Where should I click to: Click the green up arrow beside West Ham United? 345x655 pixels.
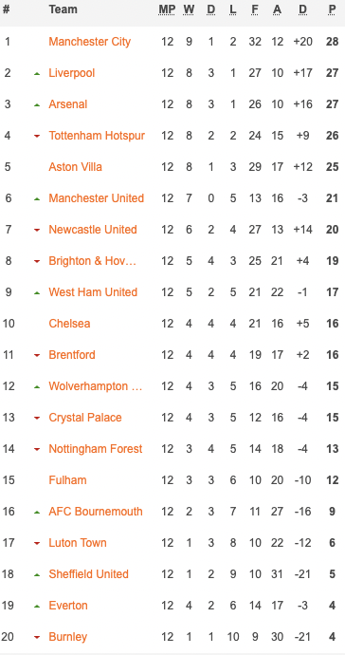[x=37, y=292]
